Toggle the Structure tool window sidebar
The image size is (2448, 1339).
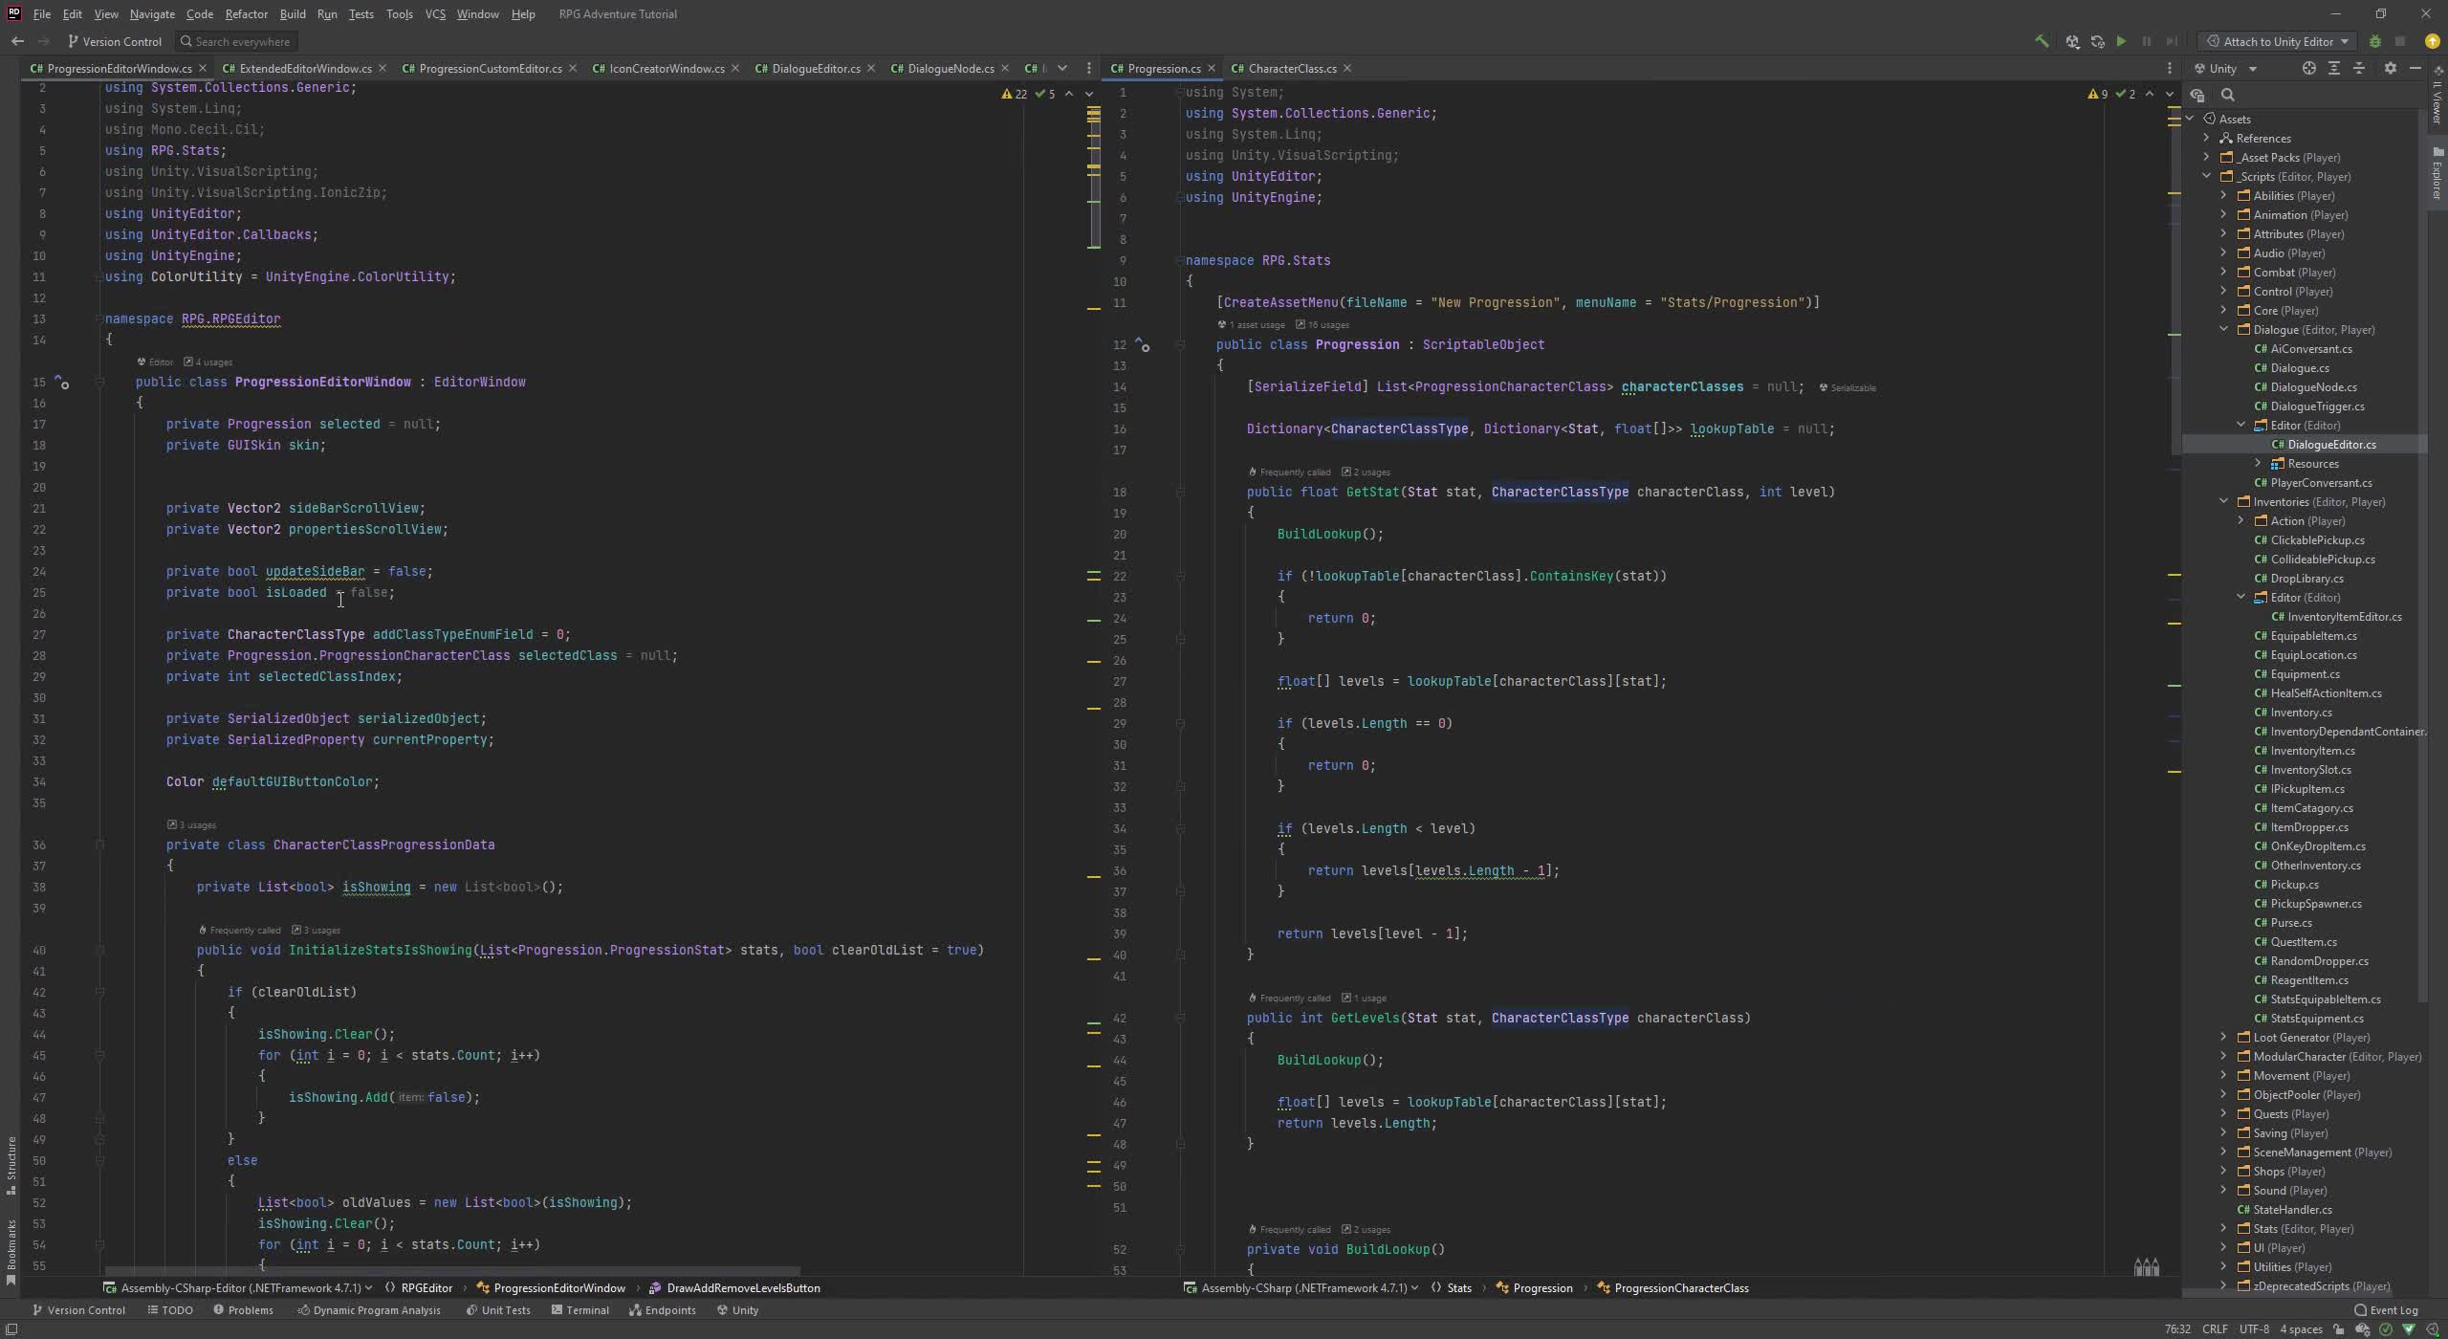10,1162
